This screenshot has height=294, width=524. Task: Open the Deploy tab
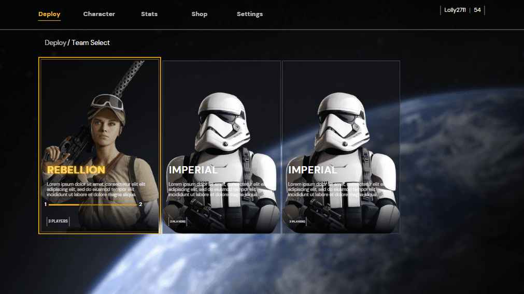pos(49,14)
